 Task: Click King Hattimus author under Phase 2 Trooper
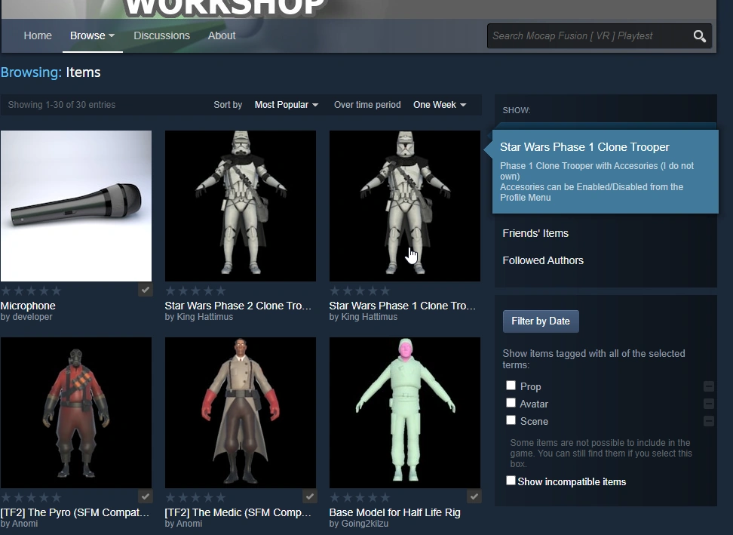(205, 317)
